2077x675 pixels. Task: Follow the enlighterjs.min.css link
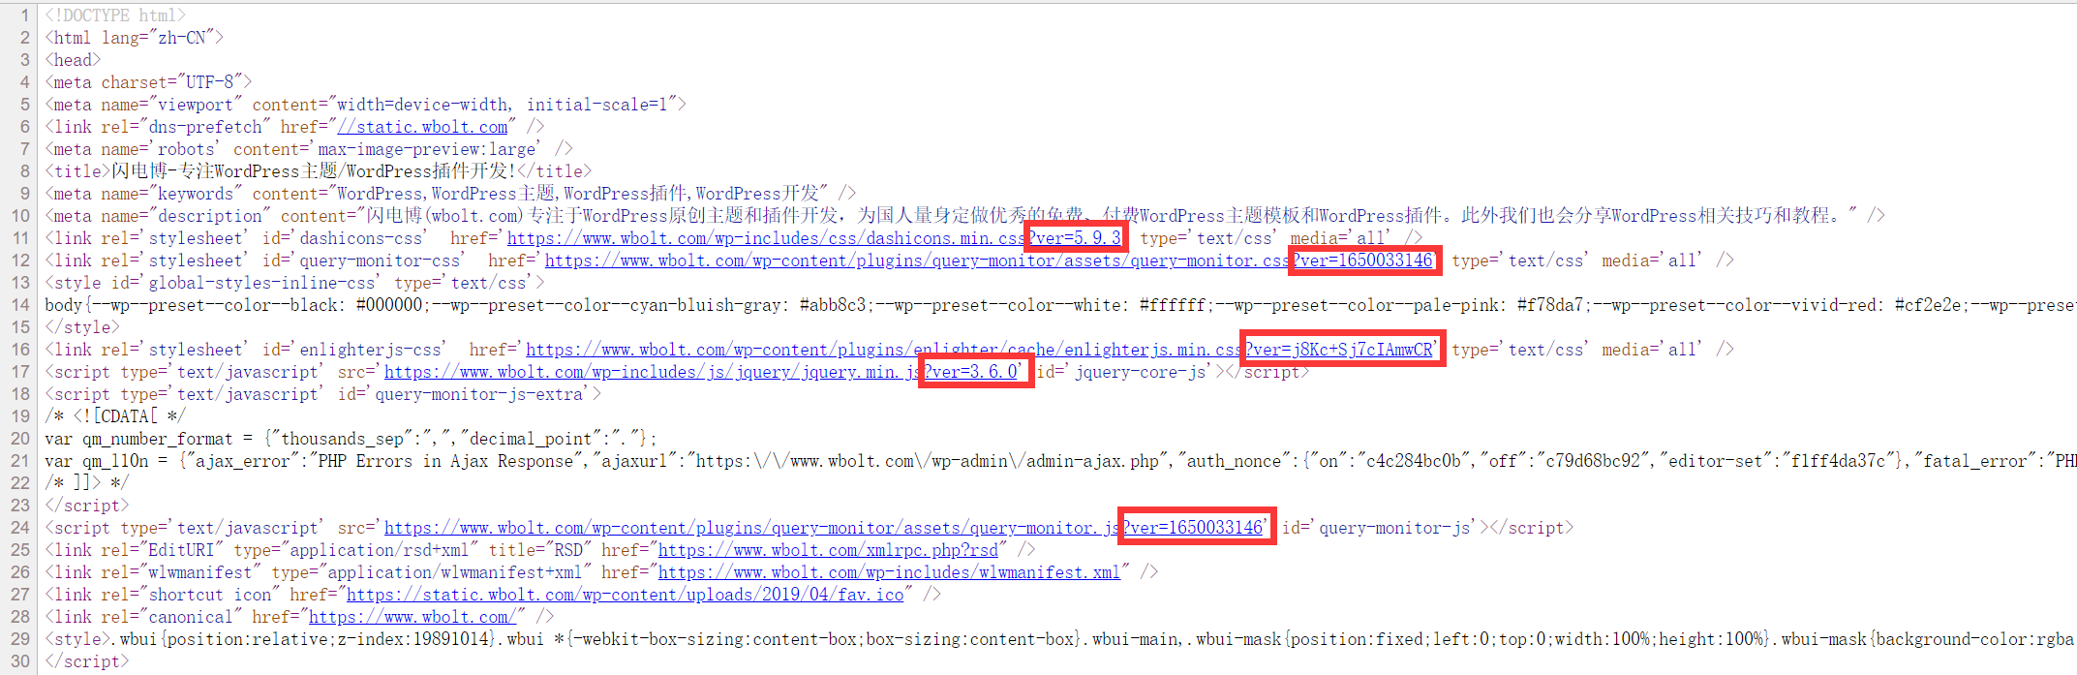pos(881,350)
